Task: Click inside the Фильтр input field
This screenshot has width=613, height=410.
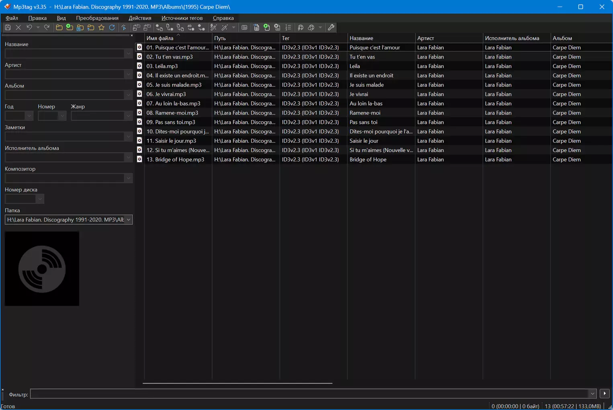Action: click(x=309, y=394)
